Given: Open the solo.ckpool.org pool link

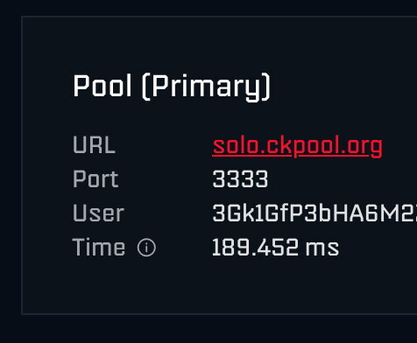Looking at the screenshot, I should (x=298, y=145).
